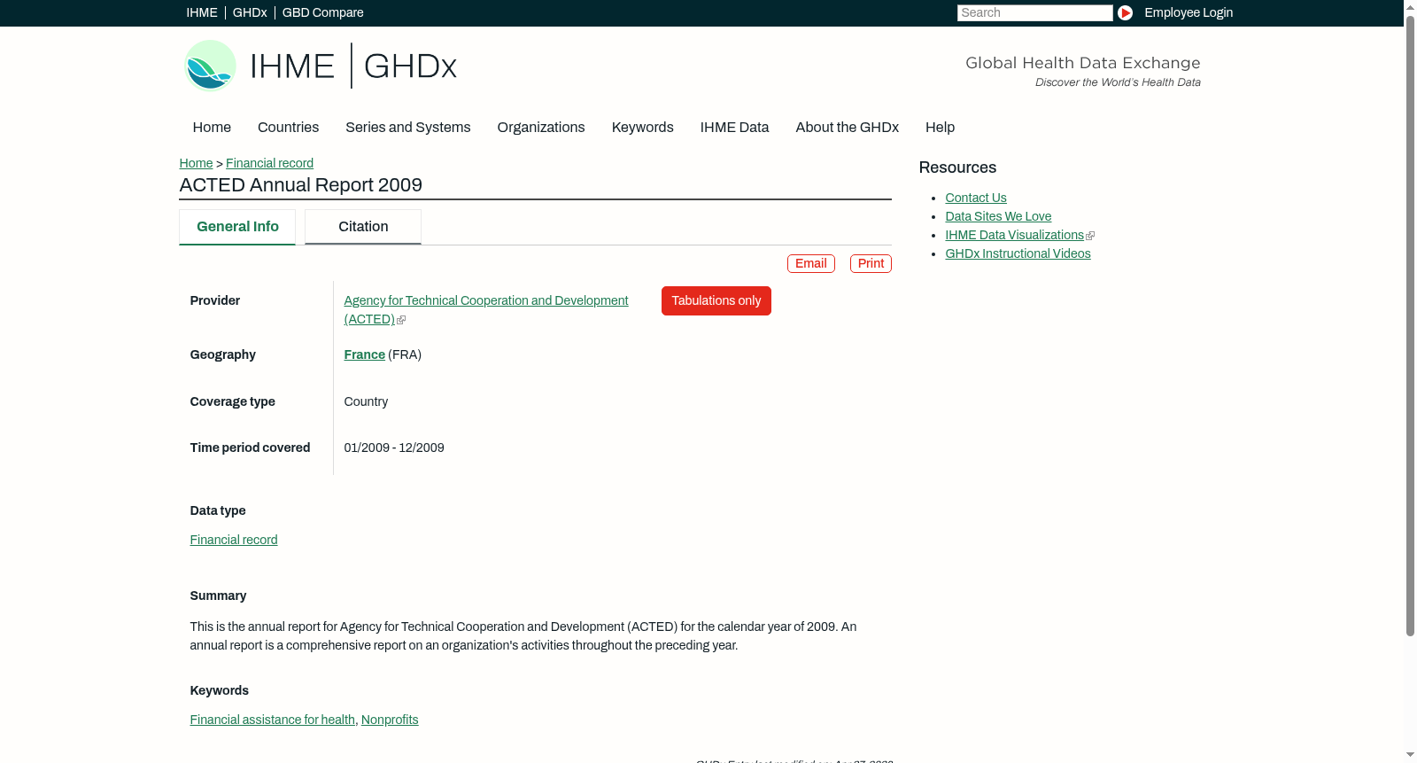1417x763 pixels.
Task: Open Contact Us in Resources
Action: pos(976,198)
